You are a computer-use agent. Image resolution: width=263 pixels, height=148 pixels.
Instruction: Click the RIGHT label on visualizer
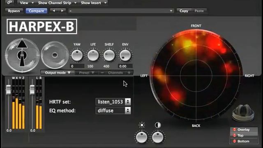[249, 76]
